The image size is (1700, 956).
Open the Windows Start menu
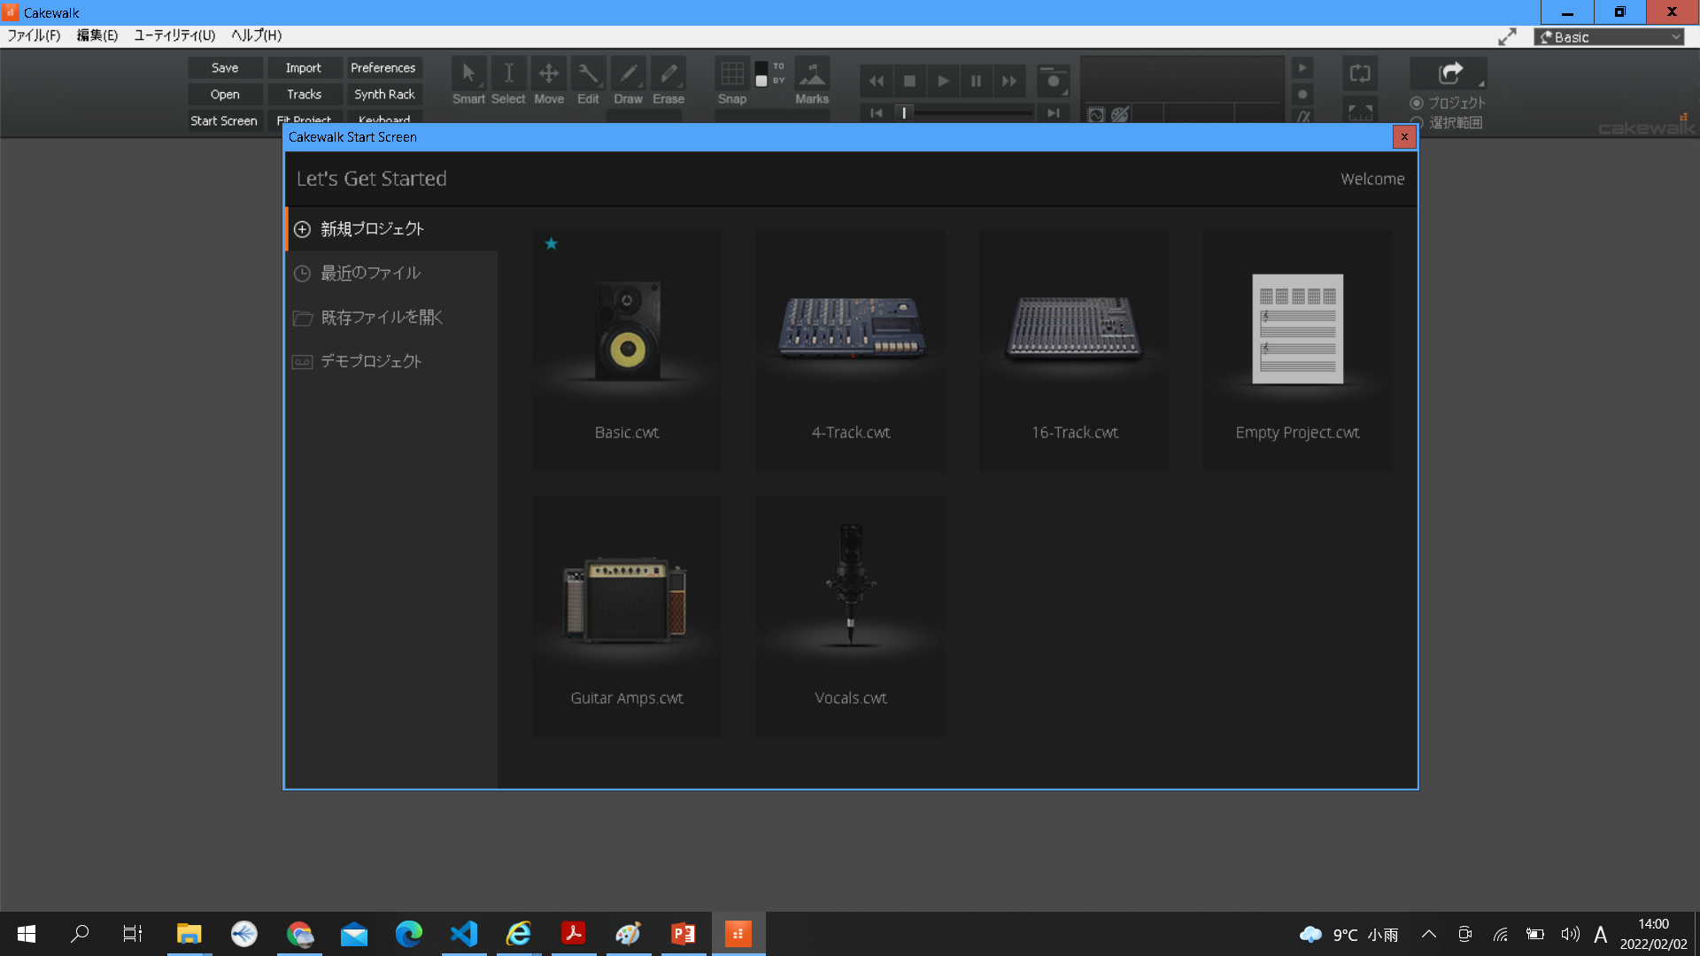[27, 934]
